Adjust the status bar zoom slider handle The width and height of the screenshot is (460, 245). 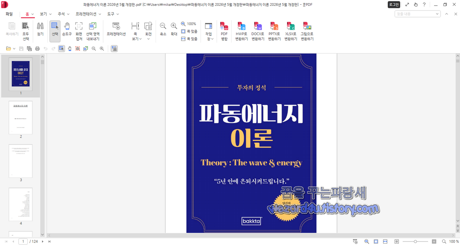pyautogui.click(x=415, y=241)
